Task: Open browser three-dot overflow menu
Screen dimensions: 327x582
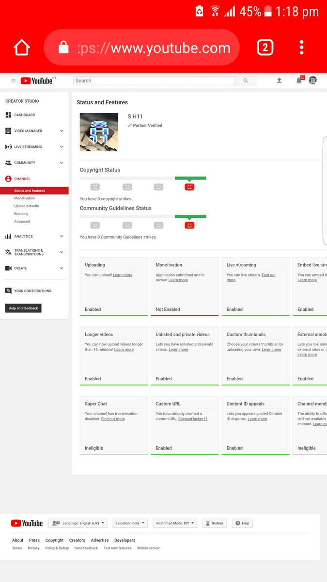Action: 301,48
